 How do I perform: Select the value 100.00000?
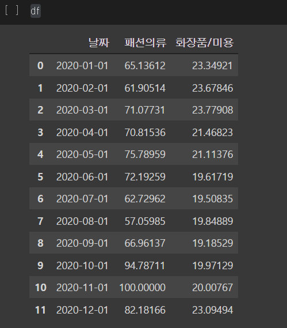pos(143,288)
